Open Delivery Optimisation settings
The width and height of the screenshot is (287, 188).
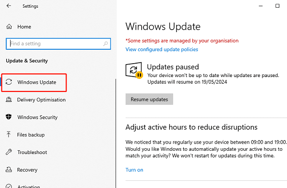[x=41, y=100]
